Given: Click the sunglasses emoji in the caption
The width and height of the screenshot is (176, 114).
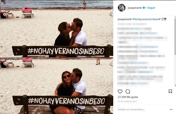Looking at the screenshot, I should click(x=165, y=19).
